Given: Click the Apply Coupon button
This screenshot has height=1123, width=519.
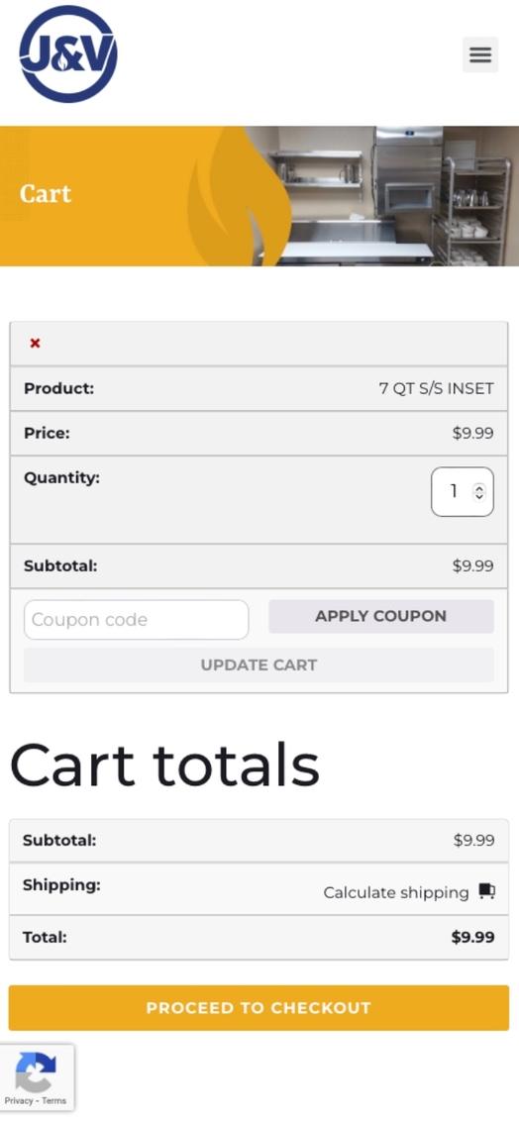Looking at the screenshot, I should pos(381,616).
